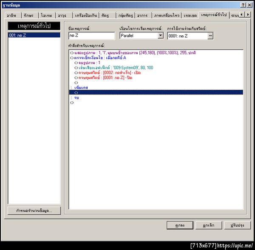The width and height of the screenshot is (255, 250).
Task: Select the last empty <> line
Action: tap(156, 102)
